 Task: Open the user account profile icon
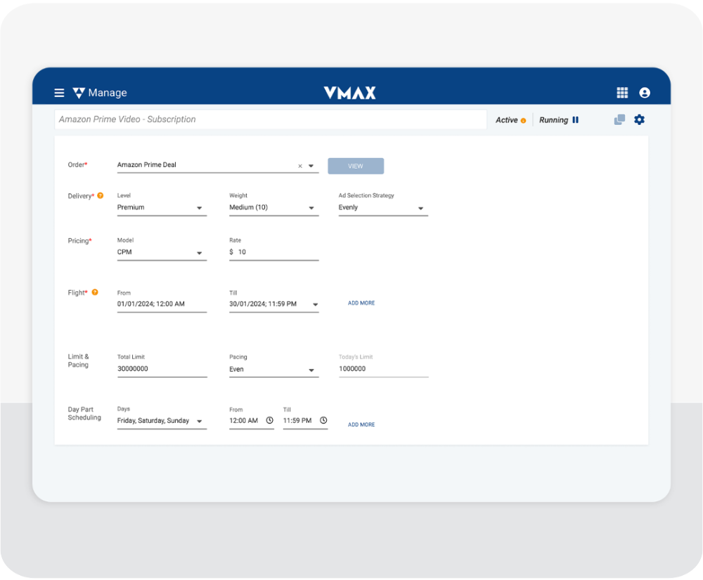645,93
